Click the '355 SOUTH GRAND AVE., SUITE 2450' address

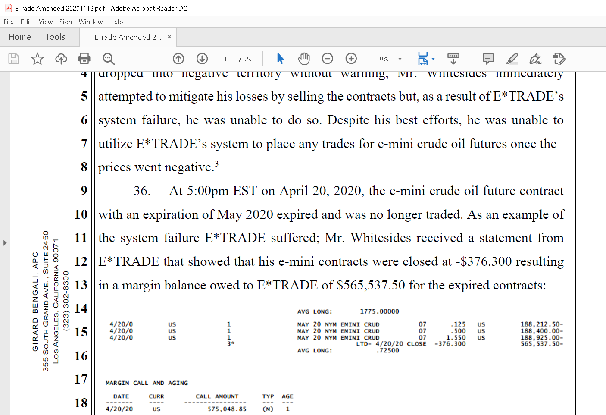[x=46, y=301]
